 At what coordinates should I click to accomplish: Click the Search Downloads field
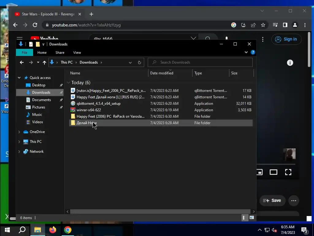pyautogui.click(x=200, y=62)
